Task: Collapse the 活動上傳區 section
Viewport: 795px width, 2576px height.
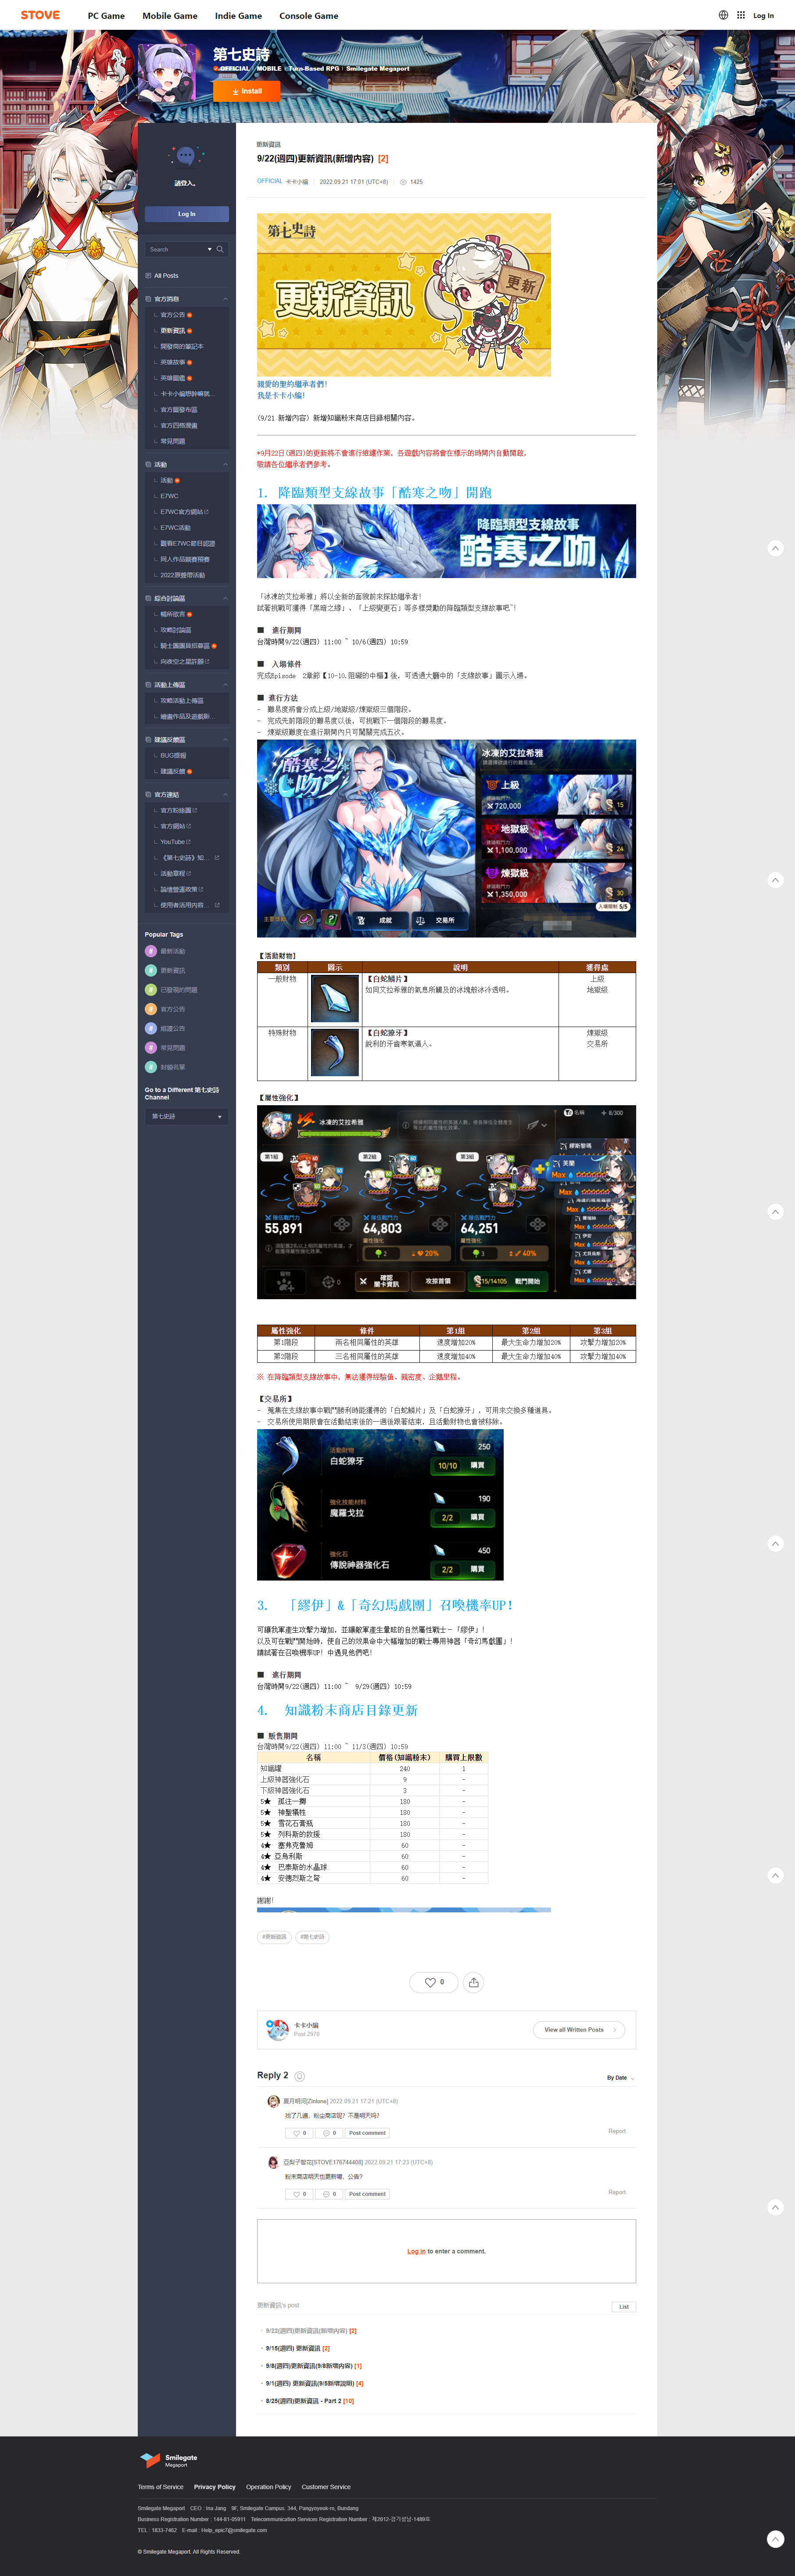Action: coord(225,685)
